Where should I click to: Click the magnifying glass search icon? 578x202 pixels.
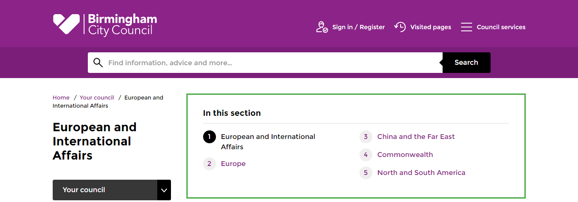pyautogui.click(x=98, y=63)
